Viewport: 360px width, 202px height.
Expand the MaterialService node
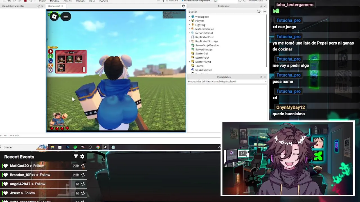pos(189,29)
